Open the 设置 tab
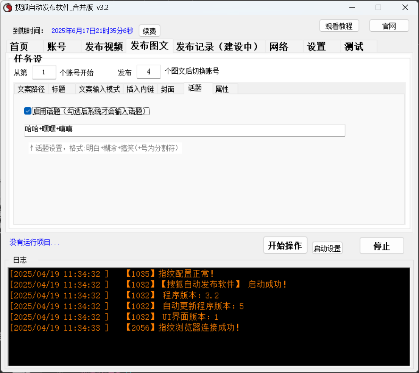This screenshot has width=419, height=373. coord(322,47)
